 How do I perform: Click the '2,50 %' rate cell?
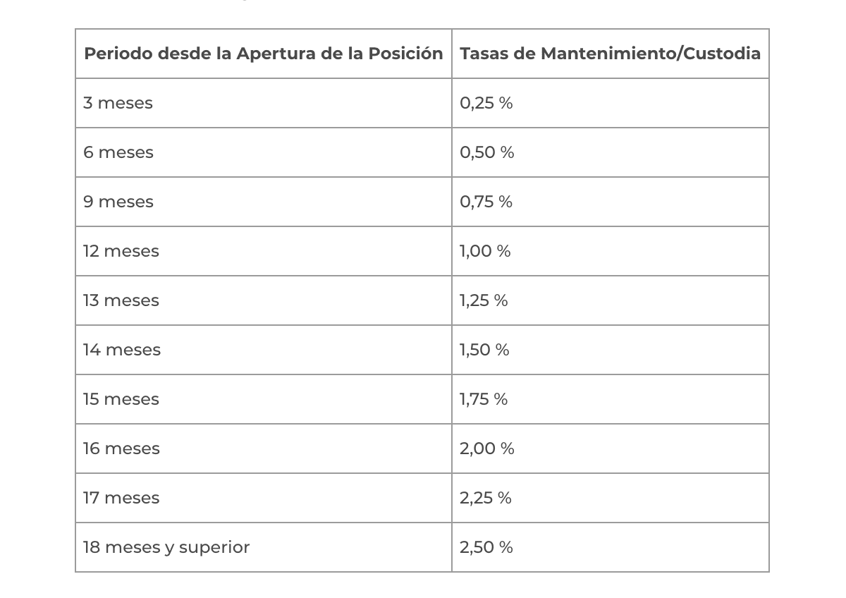pyautogui.click(x=486, y=547)
